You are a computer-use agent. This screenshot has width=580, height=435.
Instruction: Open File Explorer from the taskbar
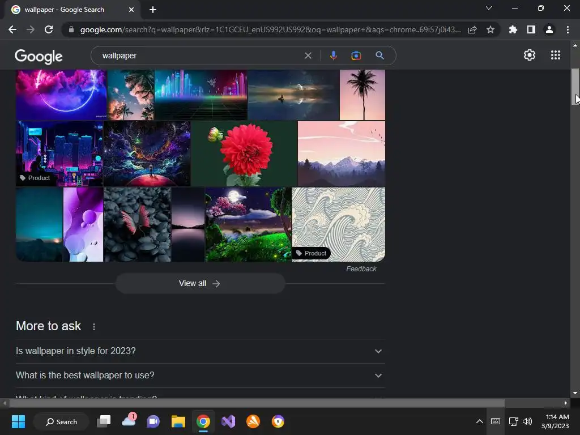178,421
